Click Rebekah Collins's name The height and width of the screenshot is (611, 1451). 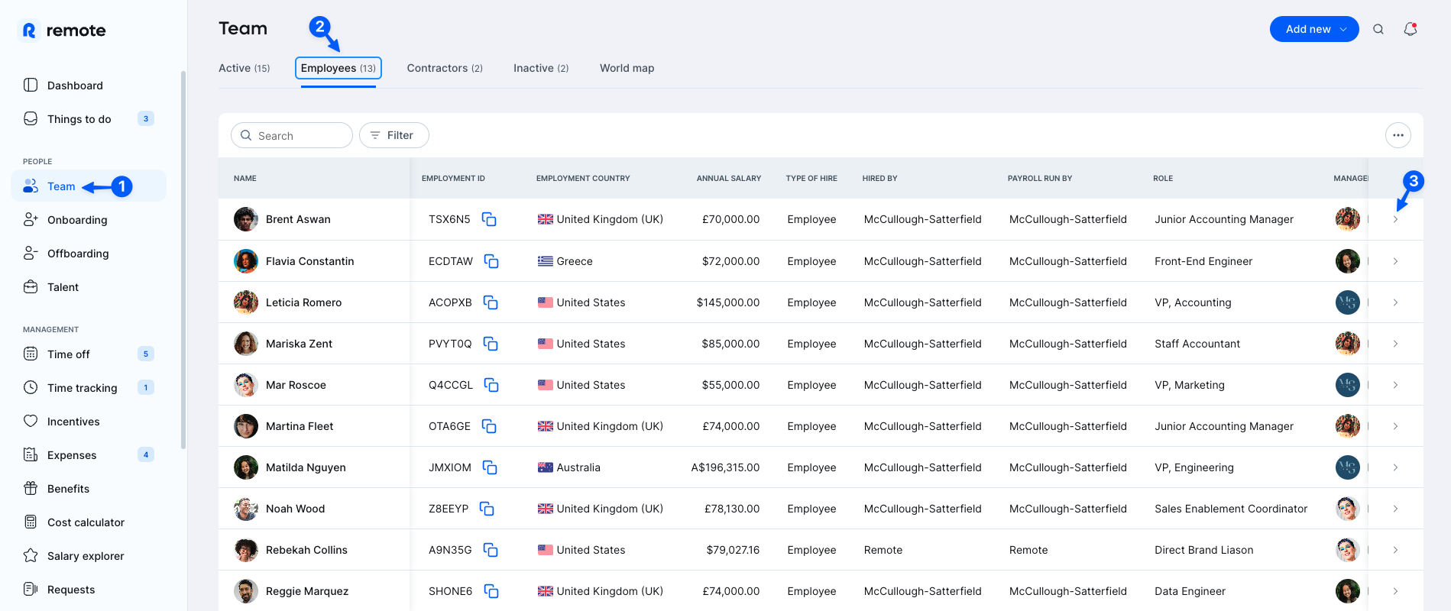(x=306, y=550)
